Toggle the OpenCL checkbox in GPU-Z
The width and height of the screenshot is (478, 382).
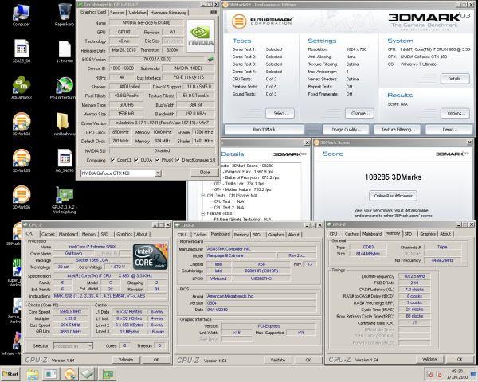pos(113,160)
